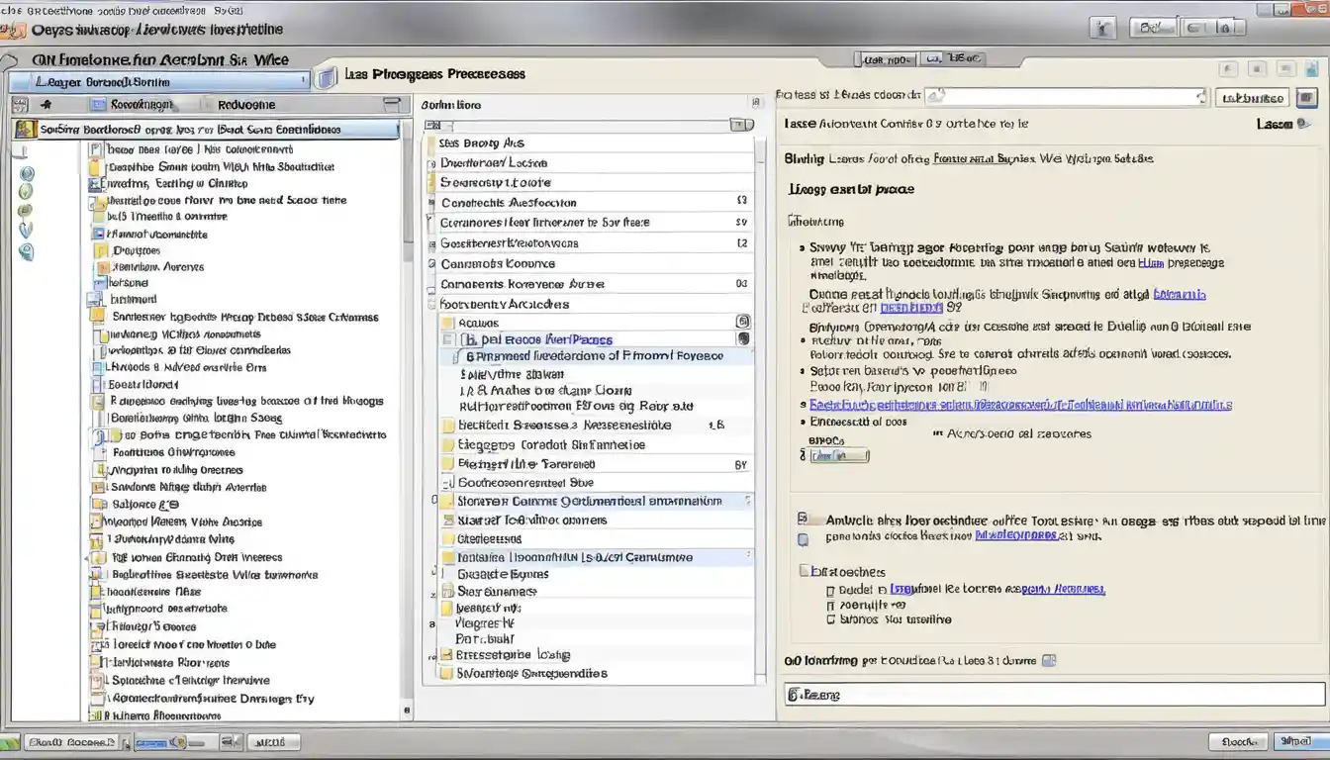
Task: Click the green globe icon in the left strip
Action: 27,191
